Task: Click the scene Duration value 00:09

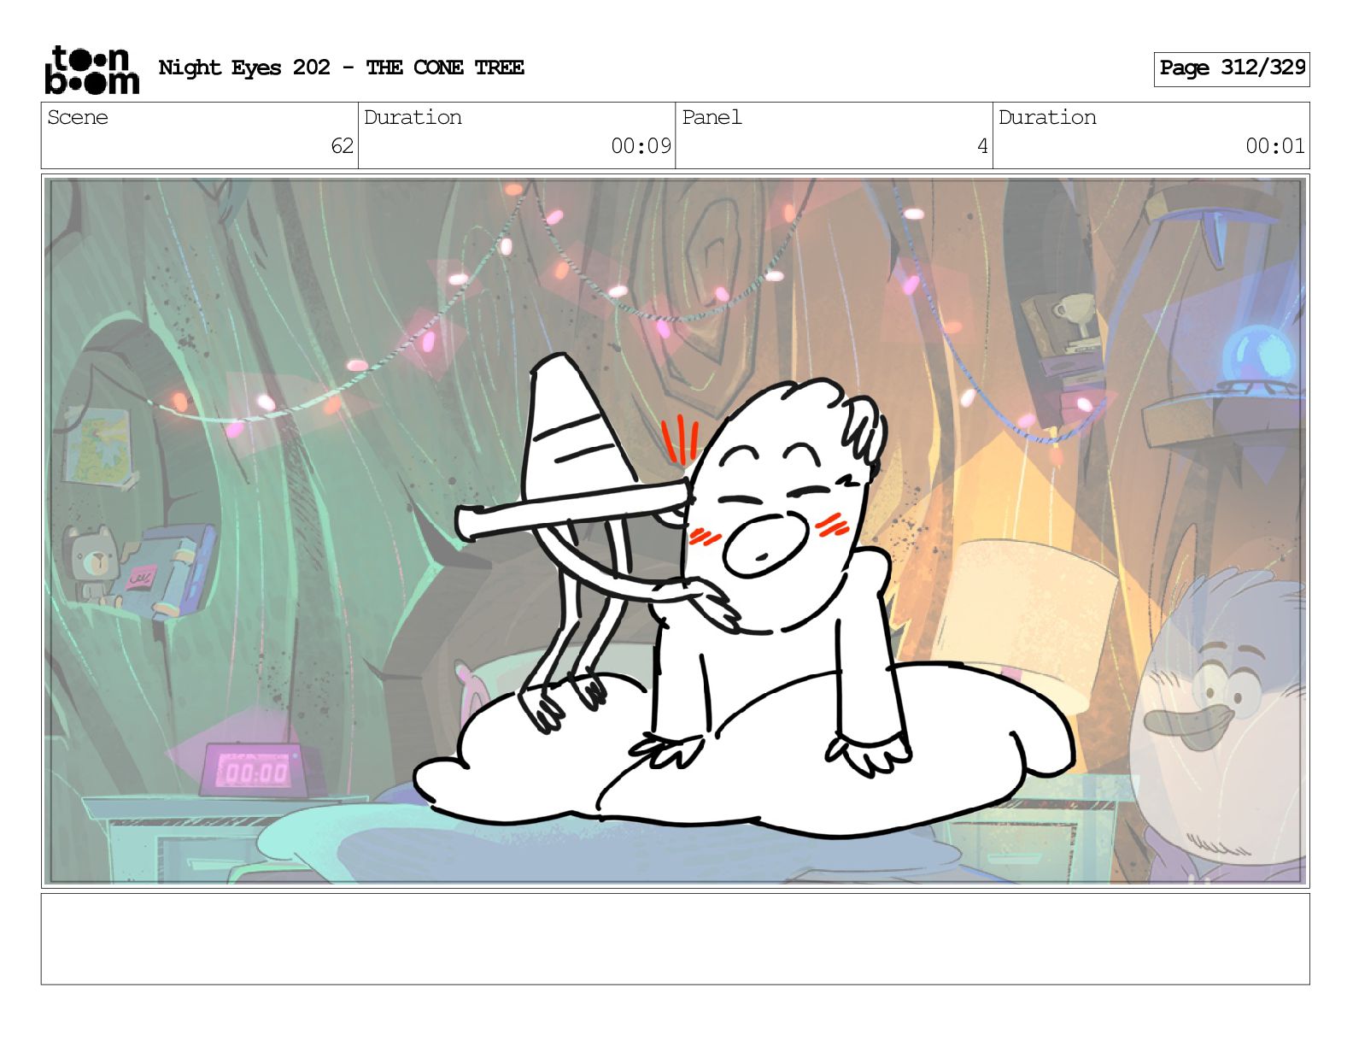Action: click(x=641, y=146)
